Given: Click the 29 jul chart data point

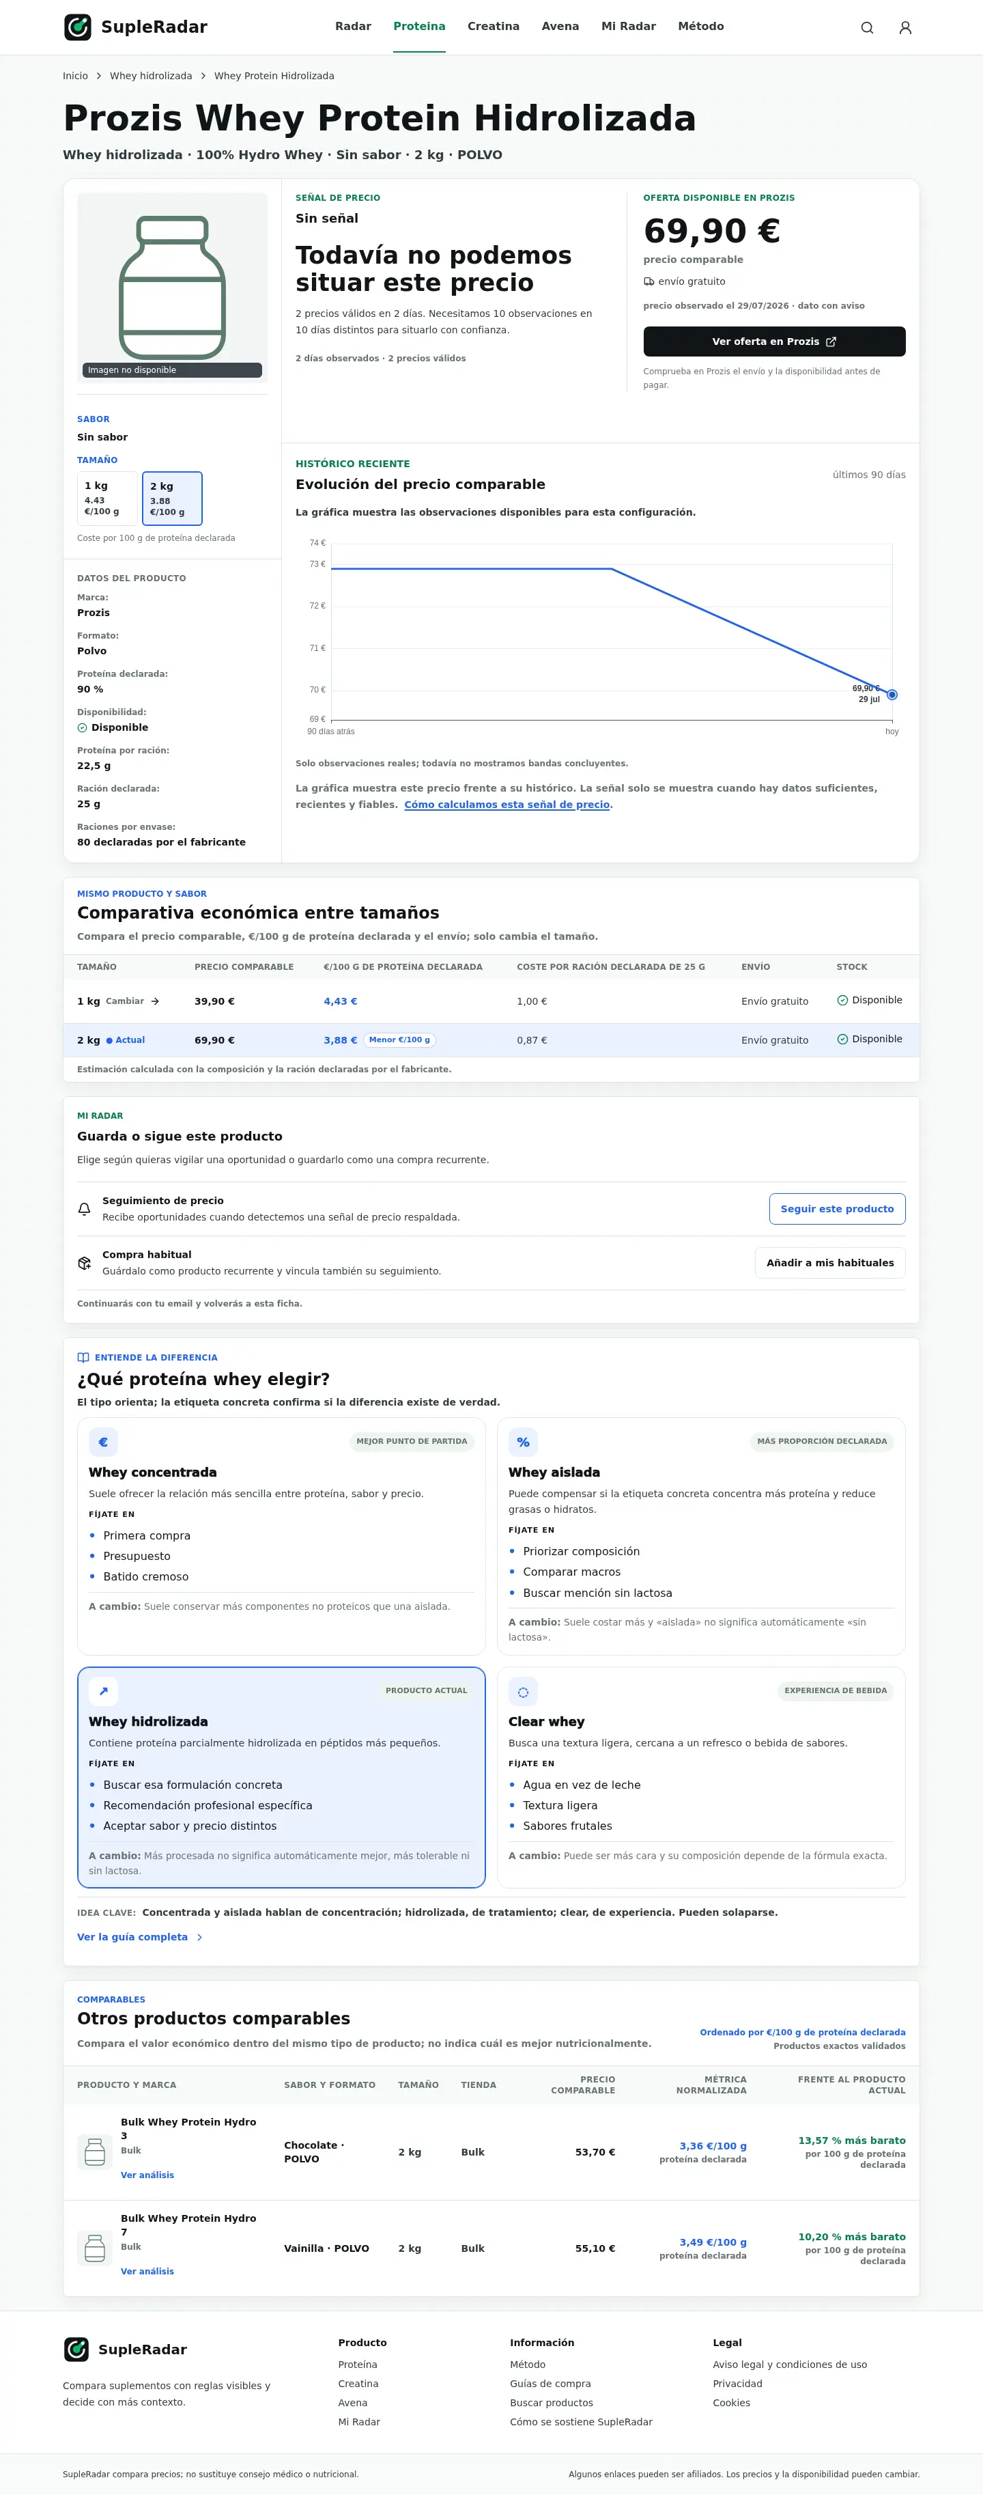Looking at the screenshot, I should [892, 695].
